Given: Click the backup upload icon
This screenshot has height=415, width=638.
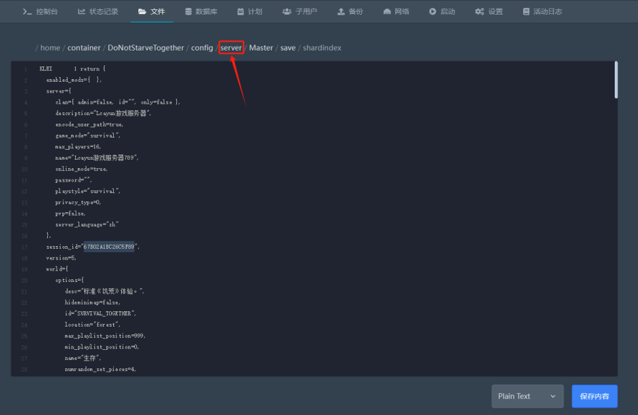Looking at the screenshot, I should point(341,12).
